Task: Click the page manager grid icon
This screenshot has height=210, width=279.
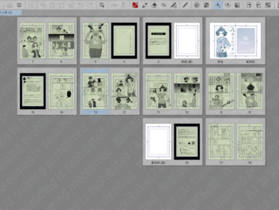Action: [x=268, y=5]
